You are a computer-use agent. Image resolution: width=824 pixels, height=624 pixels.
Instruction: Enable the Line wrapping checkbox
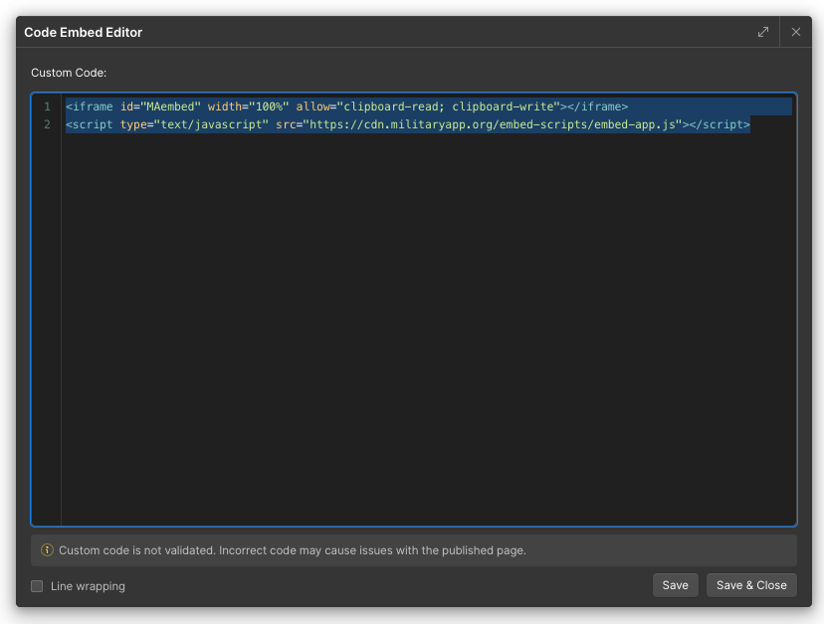(x=37, y=585)
